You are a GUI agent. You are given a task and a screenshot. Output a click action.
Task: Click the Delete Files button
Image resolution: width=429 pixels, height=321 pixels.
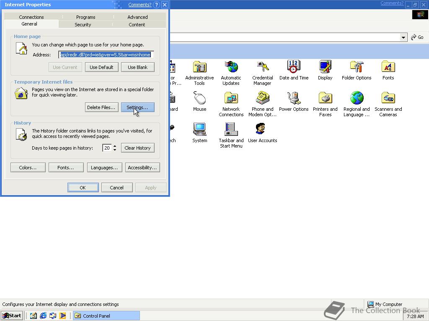point(101,107)
